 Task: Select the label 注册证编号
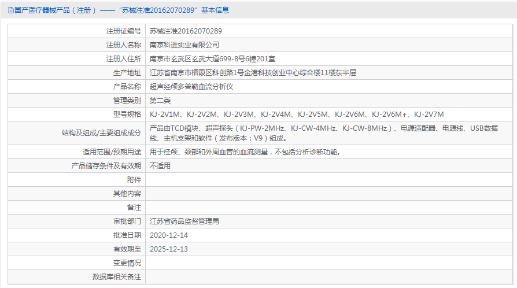tap(124, 31)
